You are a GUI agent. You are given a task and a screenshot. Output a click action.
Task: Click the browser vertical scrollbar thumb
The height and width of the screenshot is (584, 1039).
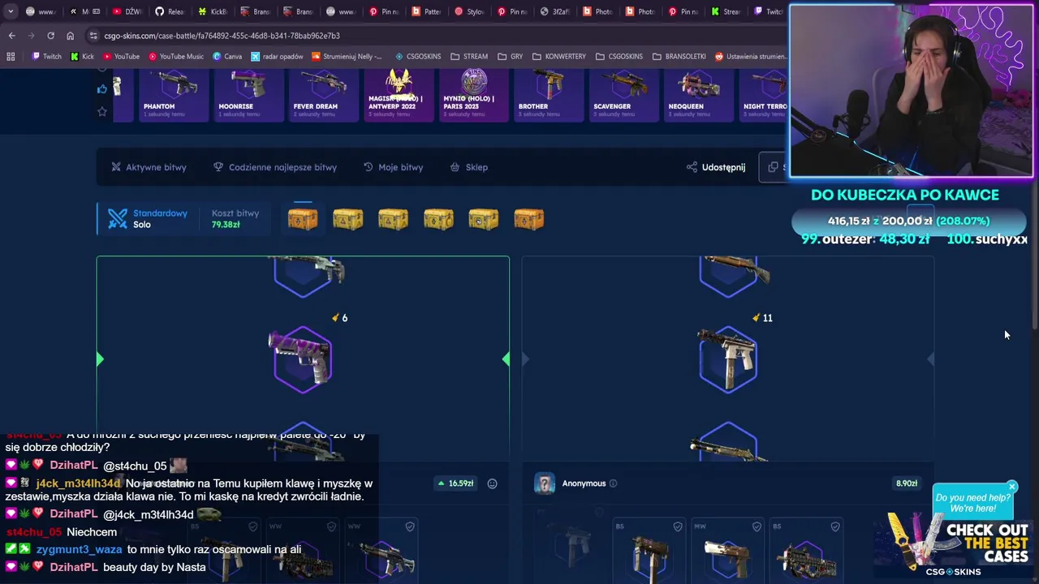[x=1034, y=200]
